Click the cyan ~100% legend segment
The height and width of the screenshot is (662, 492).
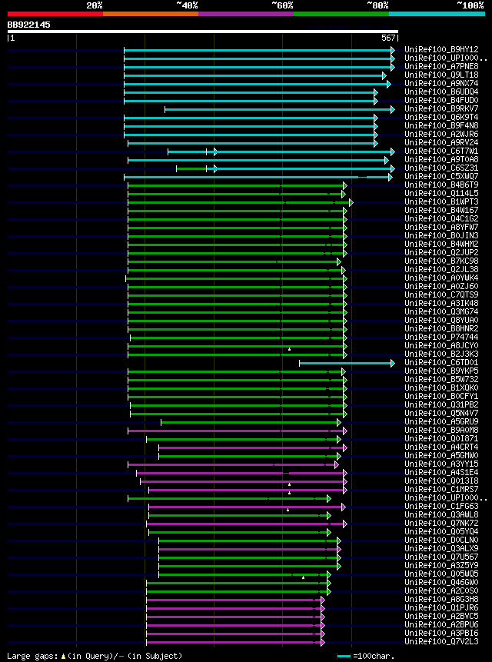point(437,14)
